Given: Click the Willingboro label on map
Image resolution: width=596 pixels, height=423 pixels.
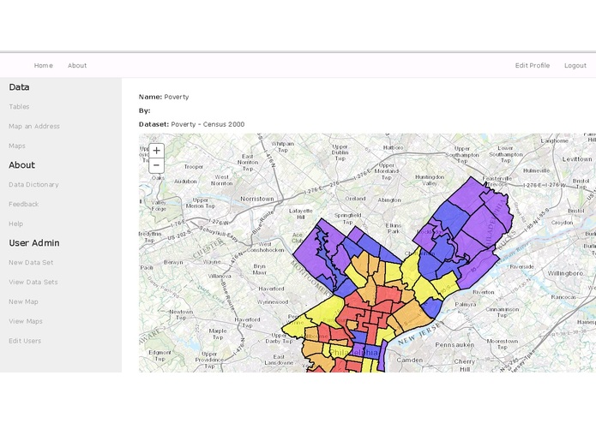Looking at the screenshot, I should tap(565, 273).
